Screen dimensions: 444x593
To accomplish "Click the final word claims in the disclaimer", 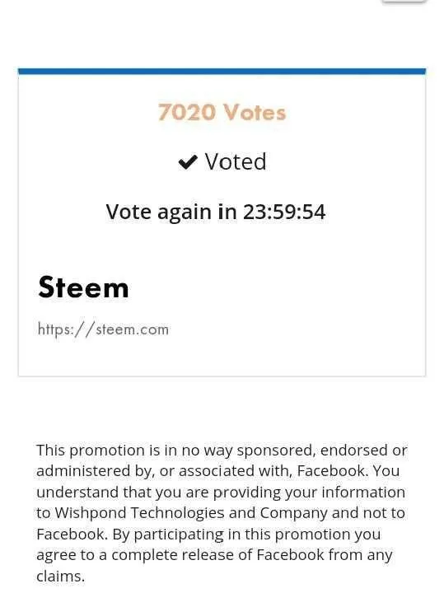I will coord(60,577).
